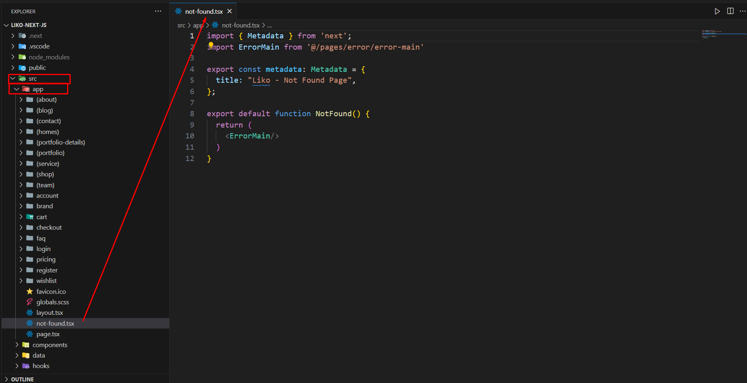The width and height of the screenshot is (747, 383).
Task: Open the editor More Actions ellipsis
Action: pyautogui.click(x=743, y=11)
